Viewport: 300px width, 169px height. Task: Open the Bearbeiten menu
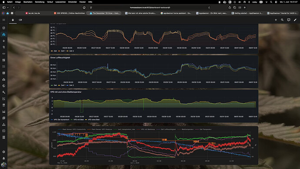point(28,2)
